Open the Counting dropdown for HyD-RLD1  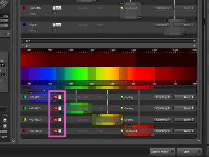162,97
